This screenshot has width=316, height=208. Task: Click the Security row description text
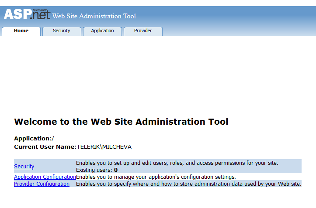(177, 163)
